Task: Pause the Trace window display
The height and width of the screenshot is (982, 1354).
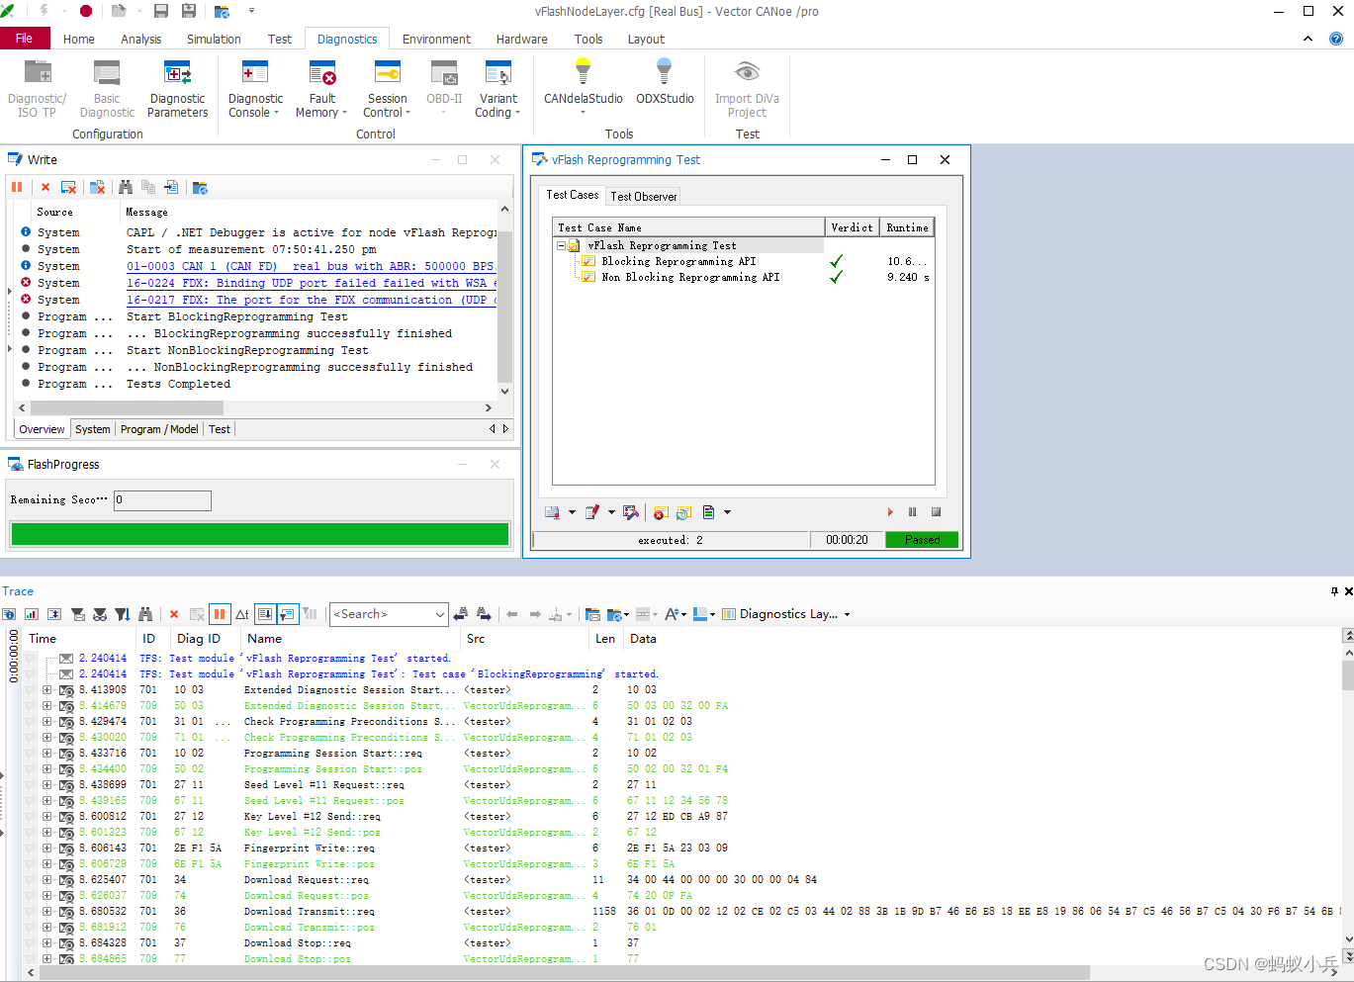Action: coord(220,614)
